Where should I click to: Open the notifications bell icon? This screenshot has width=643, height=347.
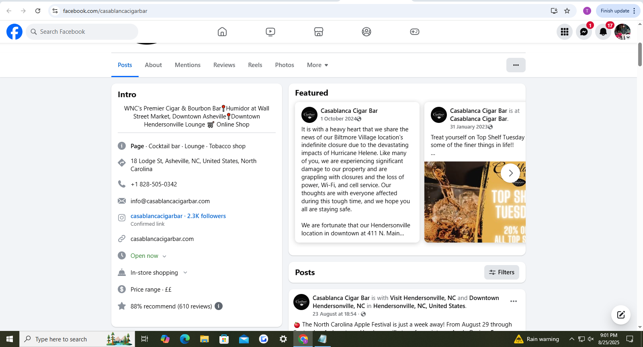pos(603,32)
